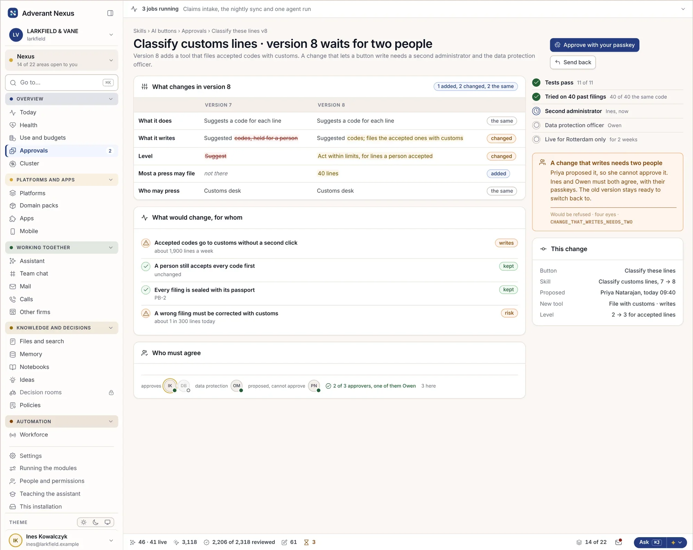Click the LV organization avatar
693x550 pixels.
click(x=16, y=35)
